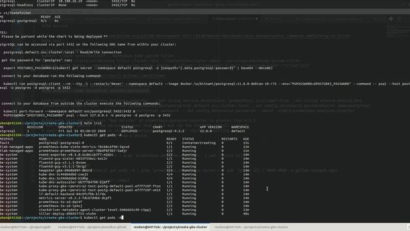The height and width of the screenshot is (231, 410).
Task: Click pod 'event-exporter-v0.3.0-5cd6ccb7f7-m2drc'
Action: (x=76, y=155)
